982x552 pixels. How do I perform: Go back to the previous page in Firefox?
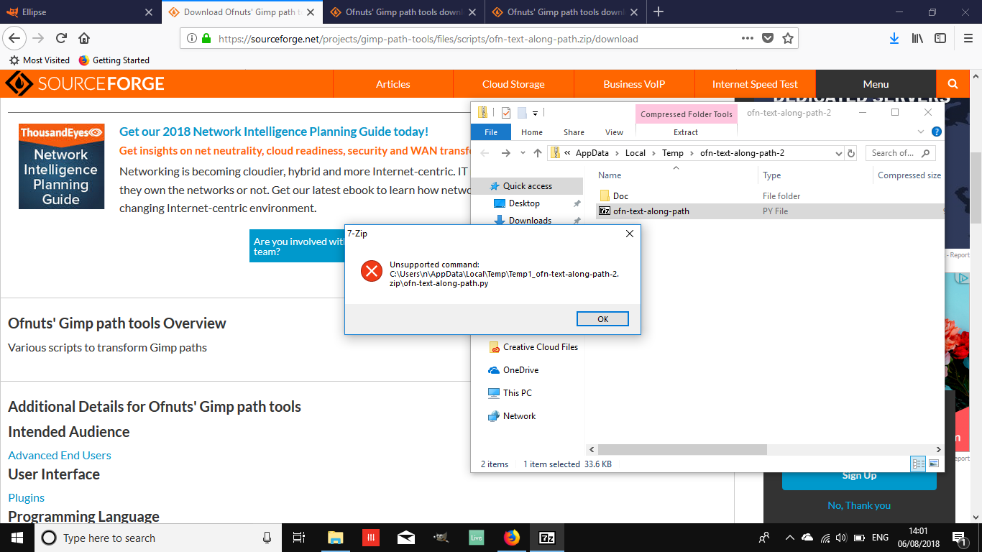(x=15, y=39)
